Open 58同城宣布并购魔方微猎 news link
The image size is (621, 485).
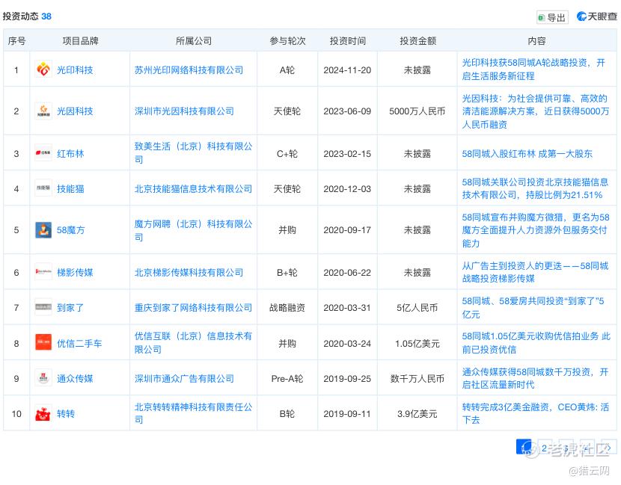coord(536,230)
